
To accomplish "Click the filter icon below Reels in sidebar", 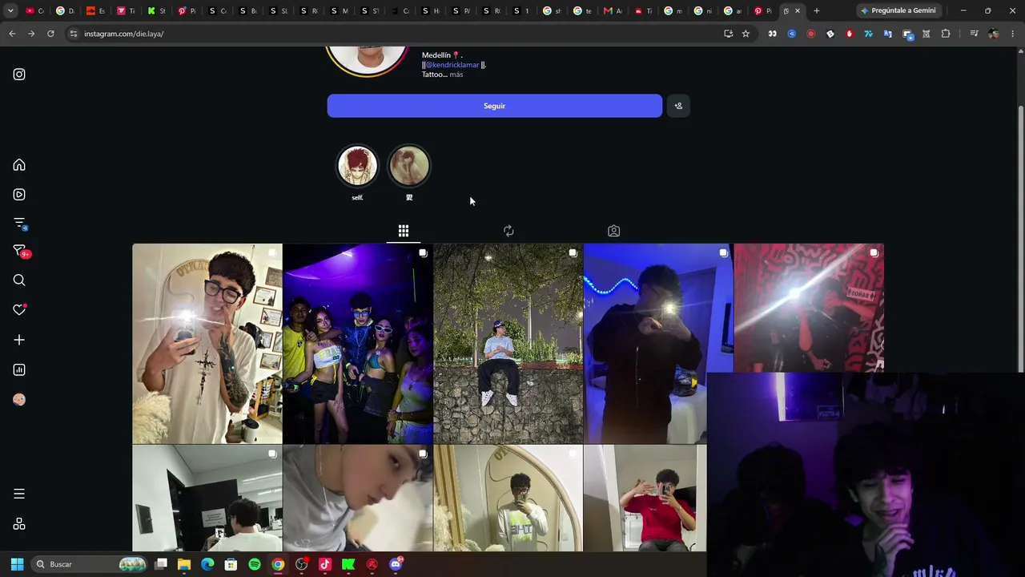I will tap(19, 224).
